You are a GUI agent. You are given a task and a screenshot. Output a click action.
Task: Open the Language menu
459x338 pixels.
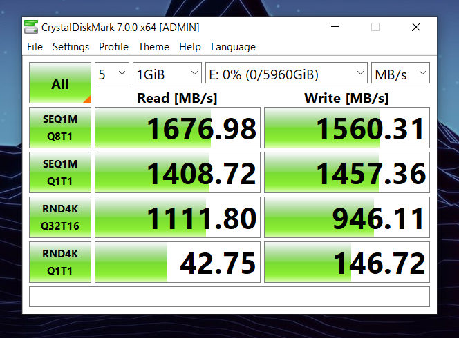click(x=234, y=47)
